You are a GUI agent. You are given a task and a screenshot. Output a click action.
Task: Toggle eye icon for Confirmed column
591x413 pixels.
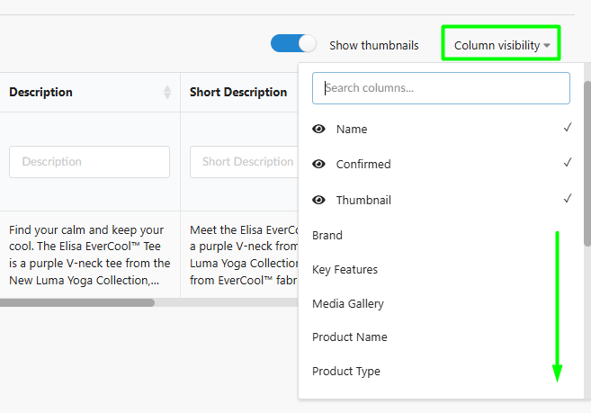click(318, 164)
